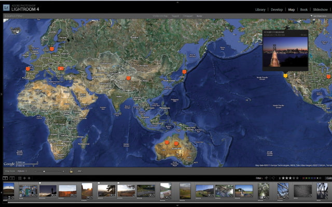Click the go back arrow above filmstrip
The height and width of the screenshot is (207, 332).
[x=24, y=178]
